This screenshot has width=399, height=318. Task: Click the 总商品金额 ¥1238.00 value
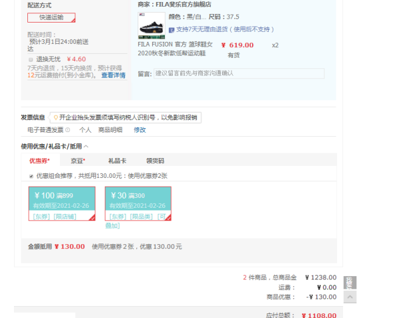[x=321, y=278]
